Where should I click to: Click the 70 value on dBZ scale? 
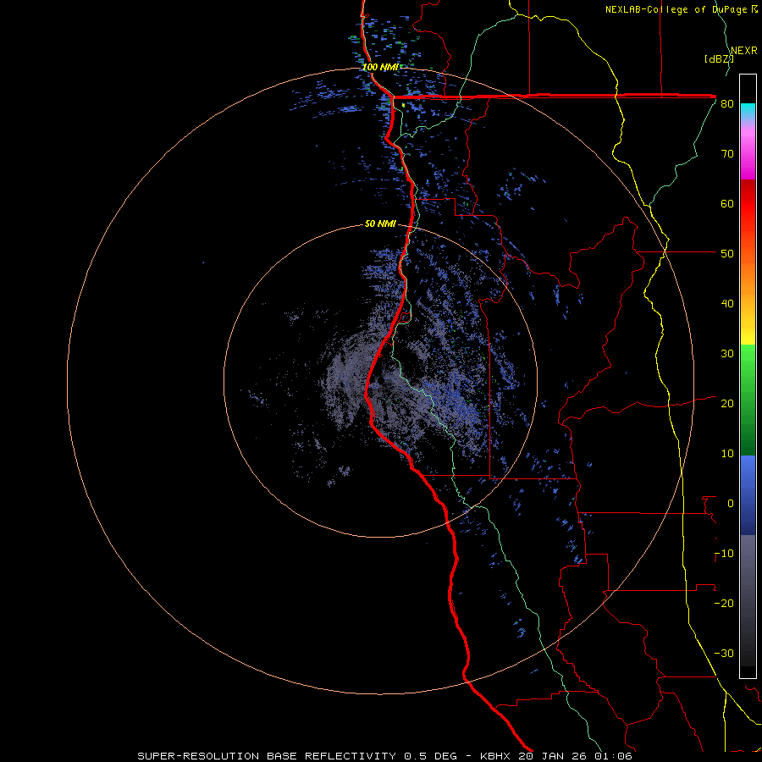(x=727, y=154)
